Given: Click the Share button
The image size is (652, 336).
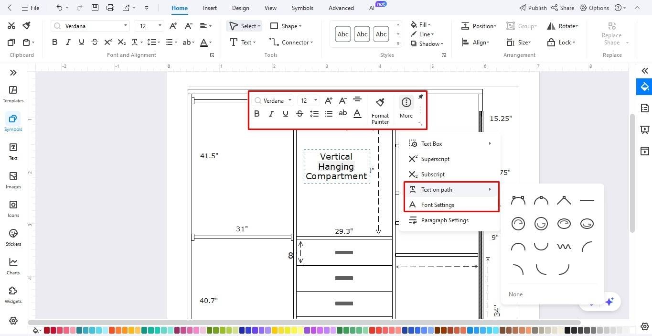Looking at the screenshot, I should 562,8.
